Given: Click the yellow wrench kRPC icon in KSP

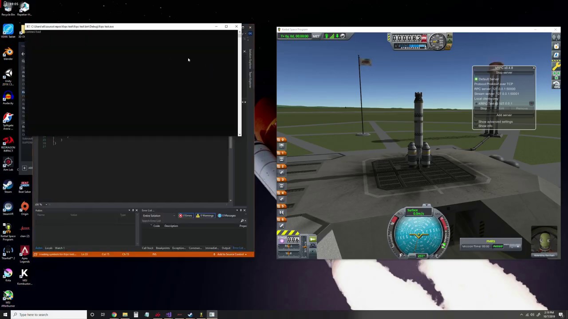Looking at the screenshot, I should coord(556,66).
